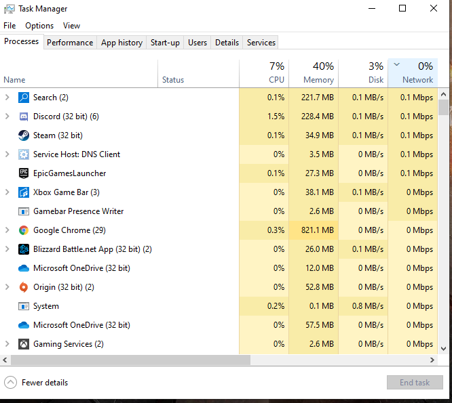Click the 38.1 MB Xbox Game Bar memory cell
452x403 pixels.
(314, 192)
